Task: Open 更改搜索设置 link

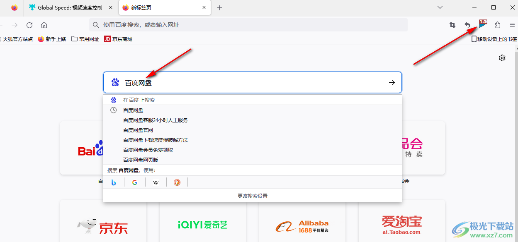Action: click(x=253, y=196)
